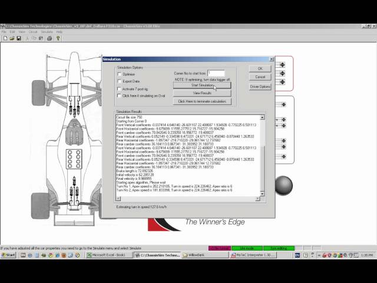Viewport: 377px width, 283px height.
Task: Open Driver Options
Action: (260, 87)
